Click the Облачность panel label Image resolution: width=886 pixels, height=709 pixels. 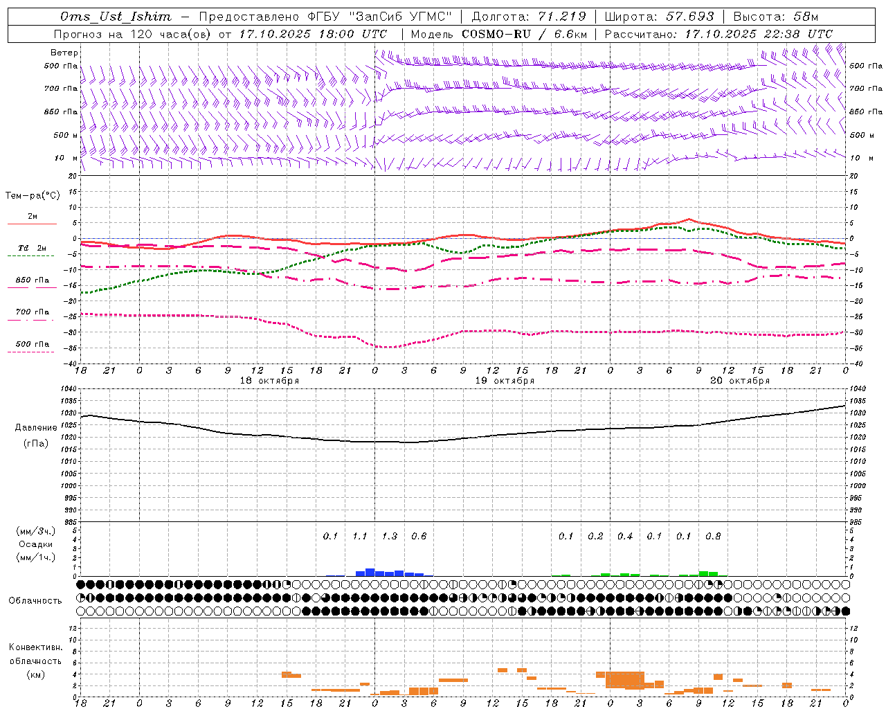click(x=35, y=601)
